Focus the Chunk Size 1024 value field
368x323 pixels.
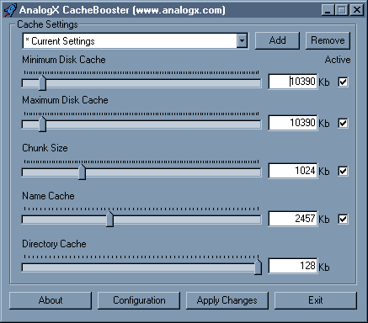293,171
